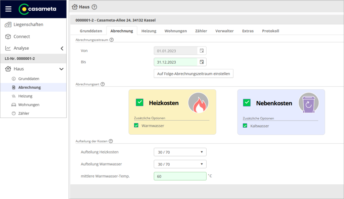This screenshot has height=199, width=344.
Task: Click the mittlere Warmwasser-Temp. input field
Action: (x=180, y=176)
